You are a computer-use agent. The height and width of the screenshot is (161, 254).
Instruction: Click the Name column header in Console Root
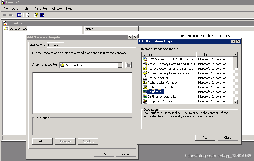click(111, 29)
